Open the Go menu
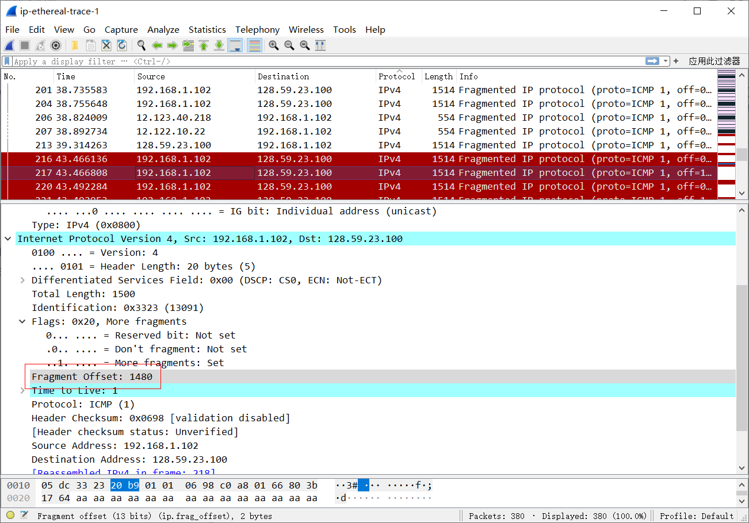 pos(89,29)
